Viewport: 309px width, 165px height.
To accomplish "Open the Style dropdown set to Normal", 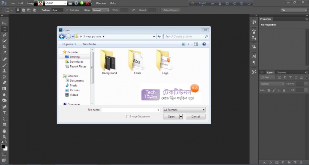I will (100, 10).
